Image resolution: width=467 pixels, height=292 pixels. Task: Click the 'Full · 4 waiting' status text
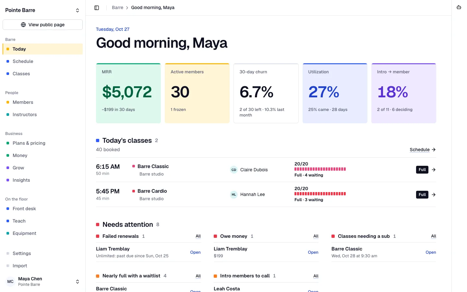click(x=309, y=175)
